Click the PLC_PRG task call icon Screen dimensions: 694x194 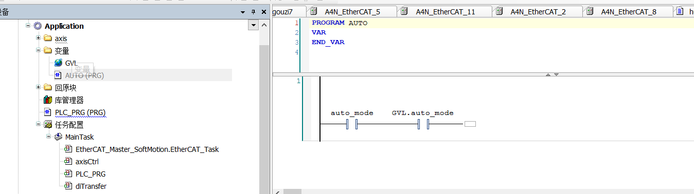[68, 173]
